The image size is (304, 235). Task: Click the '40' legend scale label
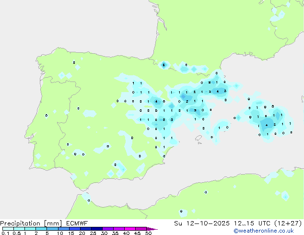126,233
